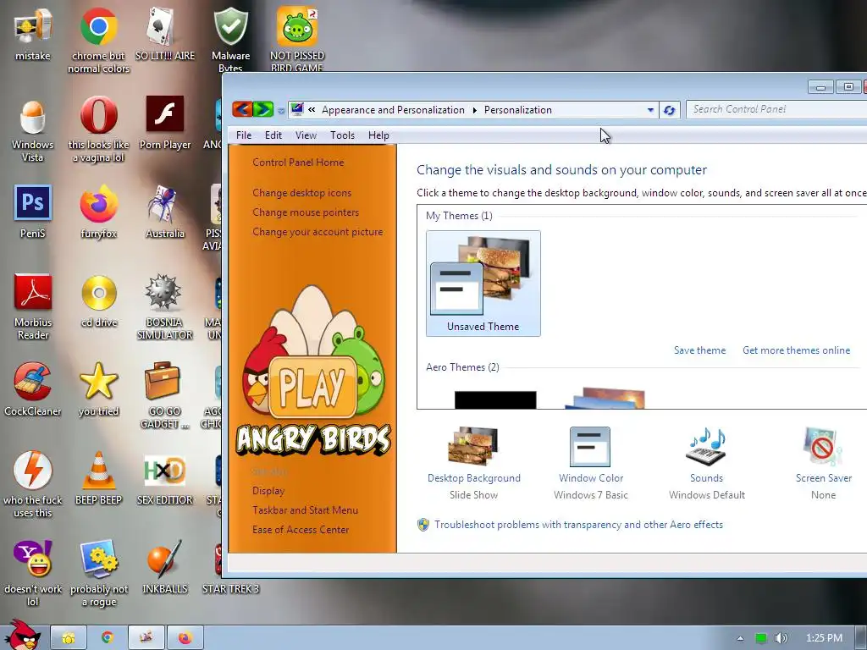Open Ease of Access Center link

pyautogui.click(x=301, y=529)
